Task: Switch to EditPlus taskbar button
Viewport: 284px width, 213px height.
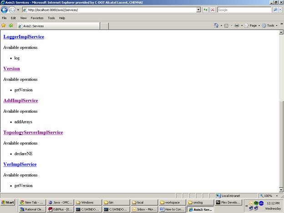Action: tap(61, 209)
